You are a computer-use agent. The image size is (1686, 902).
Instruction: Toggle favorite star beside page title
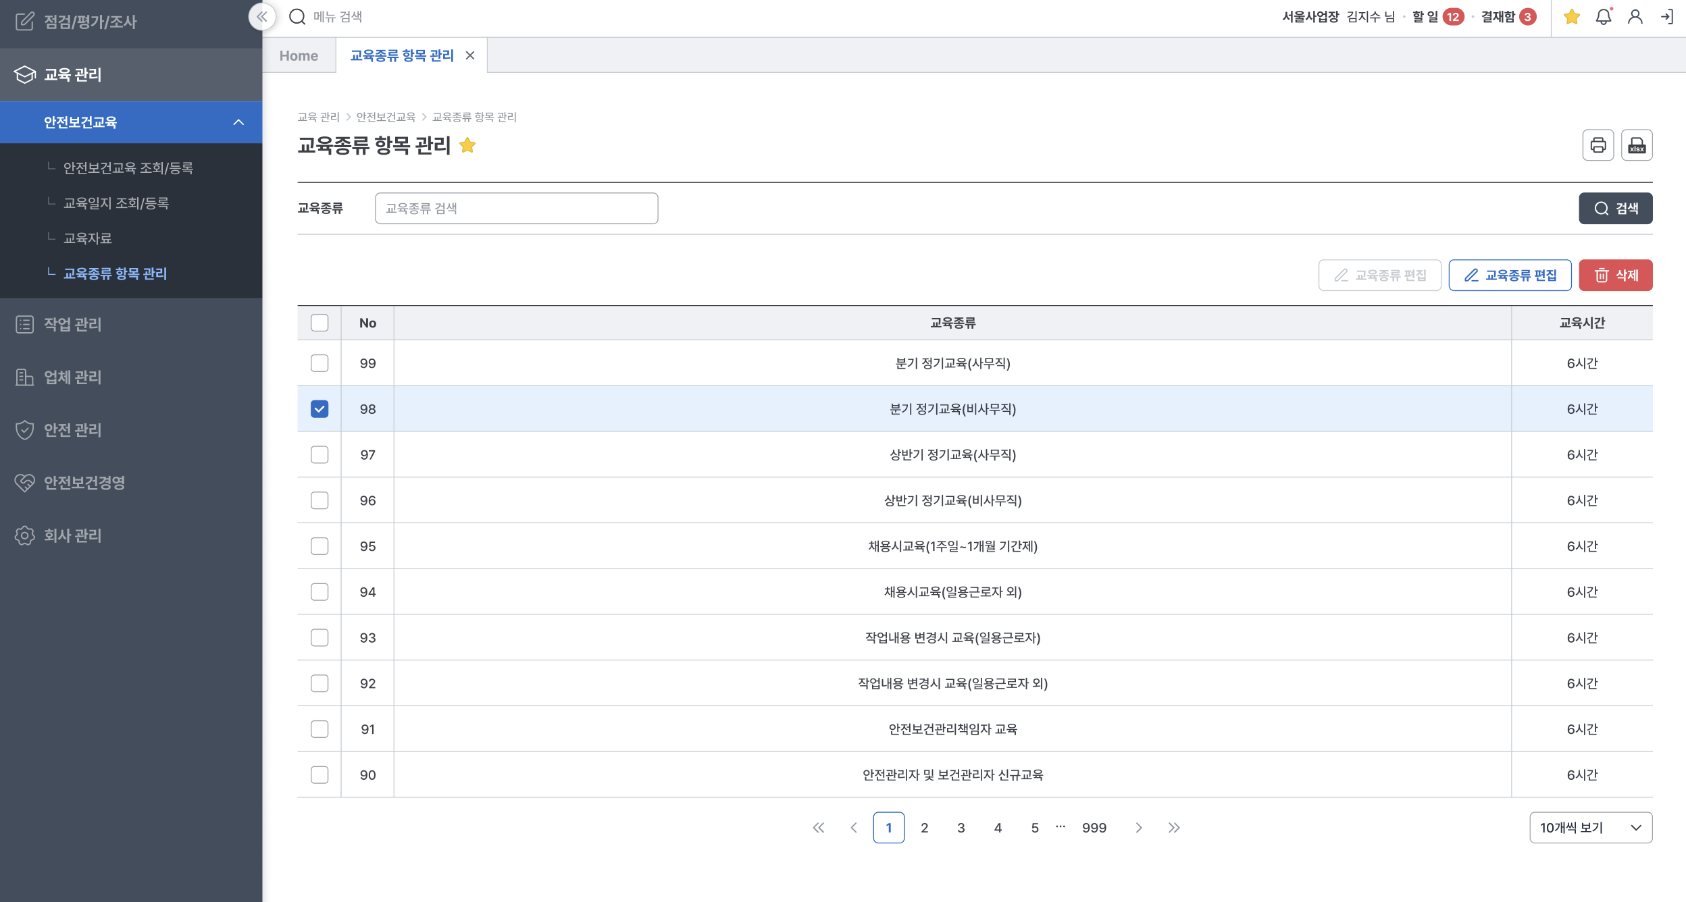point(467,145)
